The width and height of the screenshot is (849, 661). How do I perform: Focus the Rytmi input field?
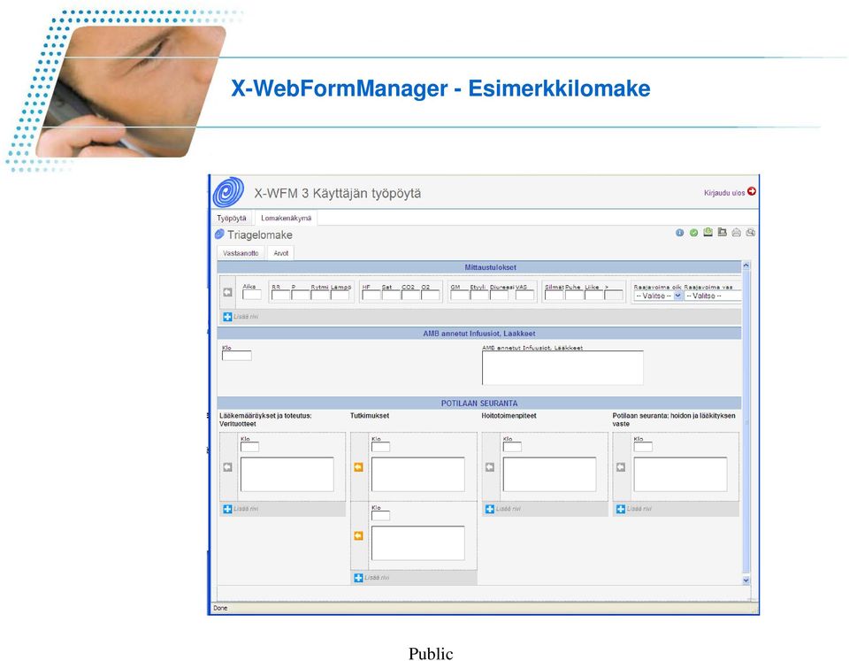pos(320,296)
